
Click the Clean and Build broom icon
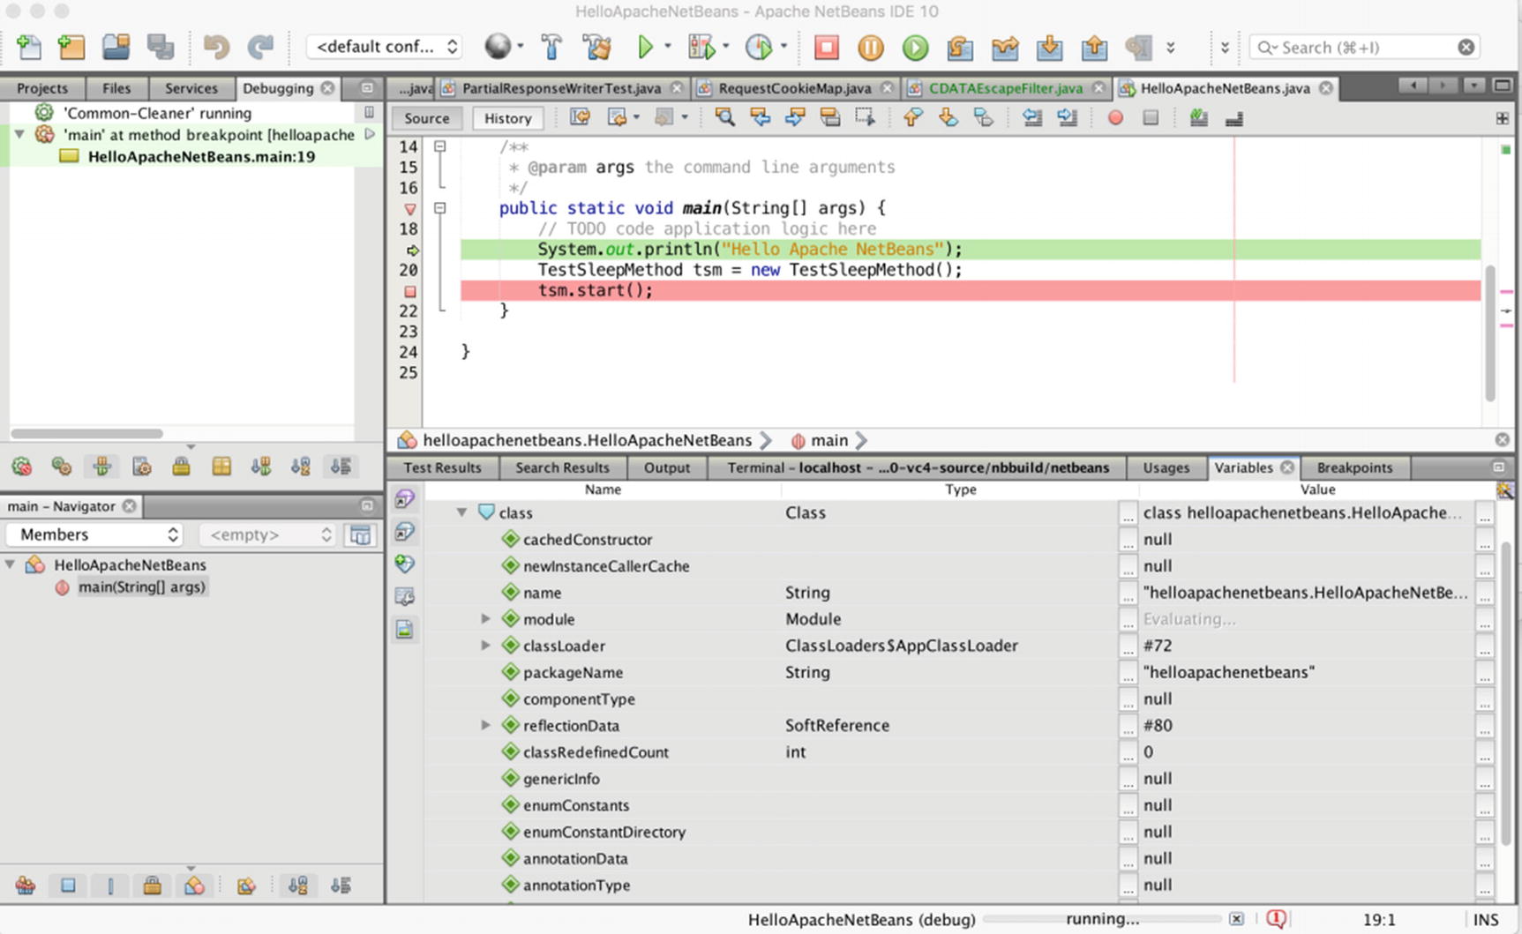click(597, 47)
